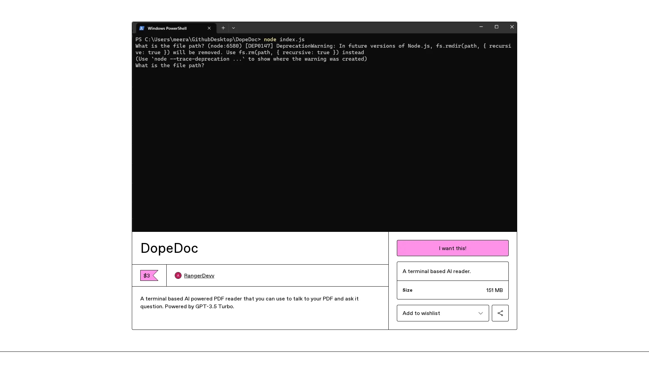Click the RangerDevv round avatar icon

(178, 275)
